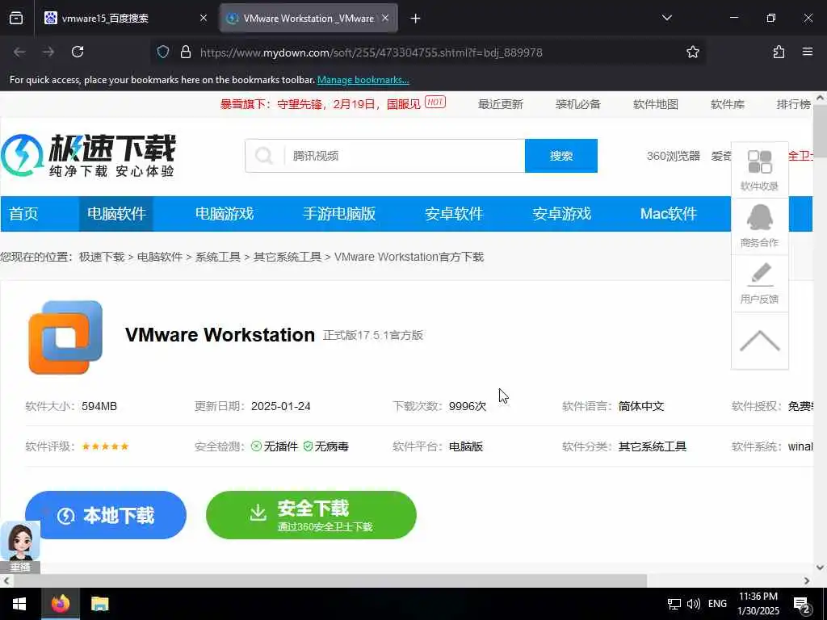Open the network status tray icon
This screenshot has height=620, width=827.
[674, 604]
